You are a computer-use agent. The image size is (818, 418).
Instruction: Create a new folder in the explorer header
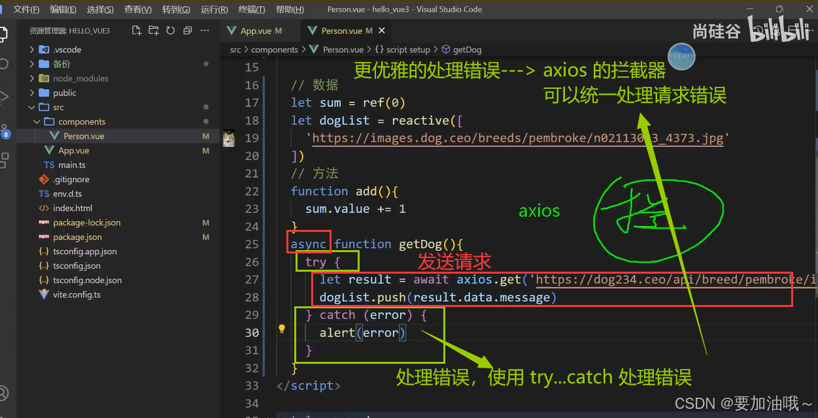[x=154, y=30]
